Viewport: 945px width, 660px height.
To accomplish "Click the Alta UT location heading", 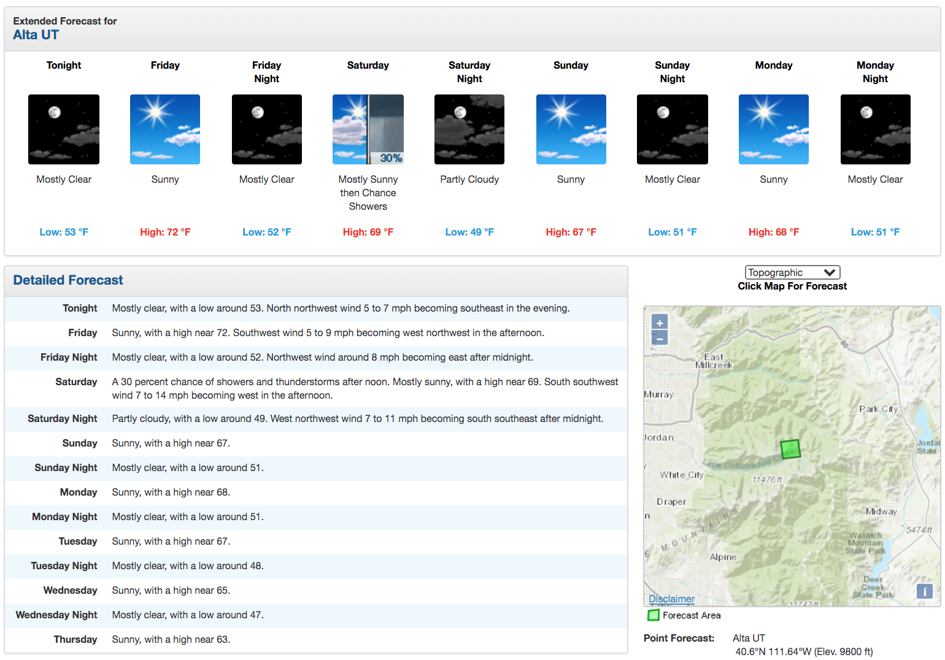I will (36, 35).
